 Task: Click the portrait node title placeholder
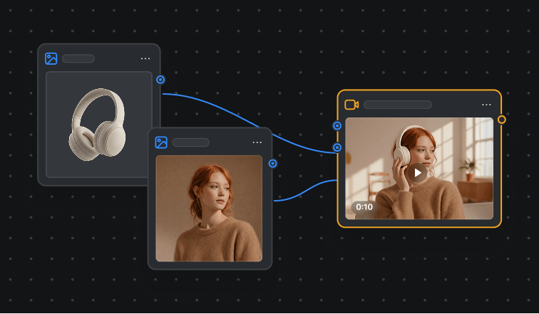click(190, 142)
